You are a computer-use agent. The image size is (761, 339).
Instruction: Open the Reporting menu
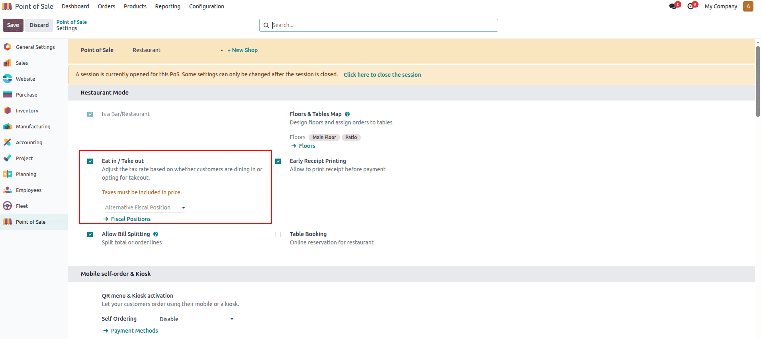click(168, 6)
